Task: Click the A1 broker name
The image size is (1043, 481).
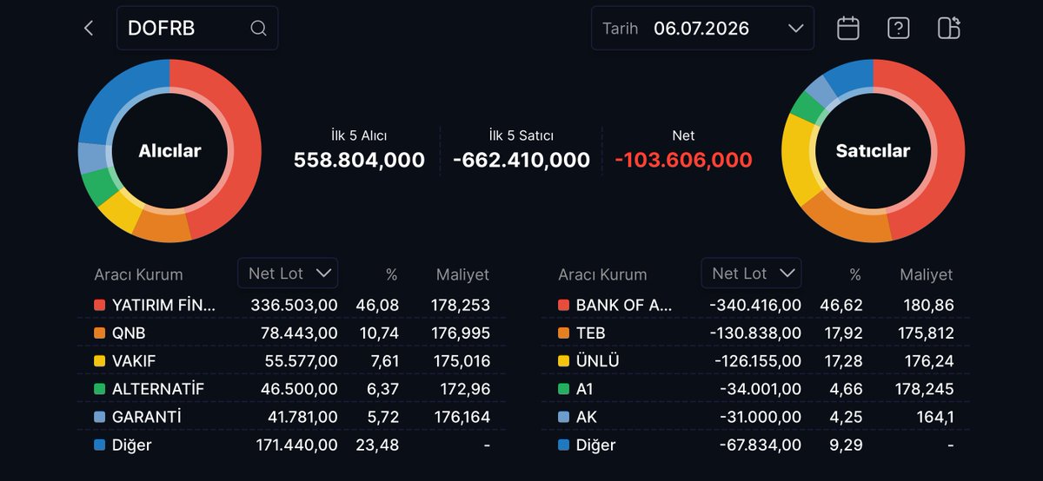Action: coord(586,389)
